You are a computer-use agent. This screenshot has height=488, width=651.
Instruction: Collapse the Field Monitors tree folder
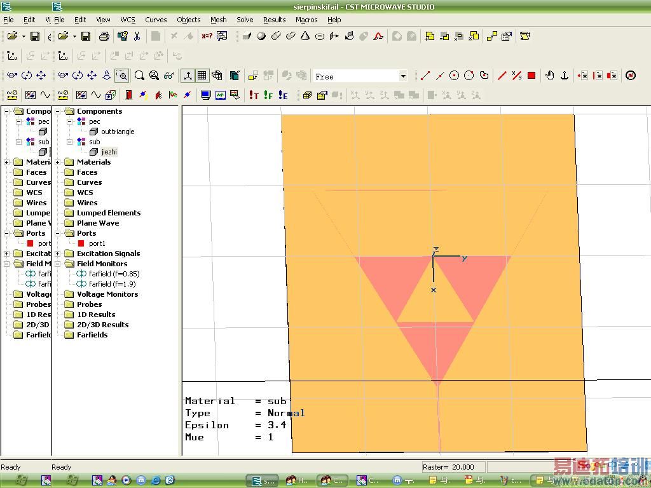[x=58, y=264]
